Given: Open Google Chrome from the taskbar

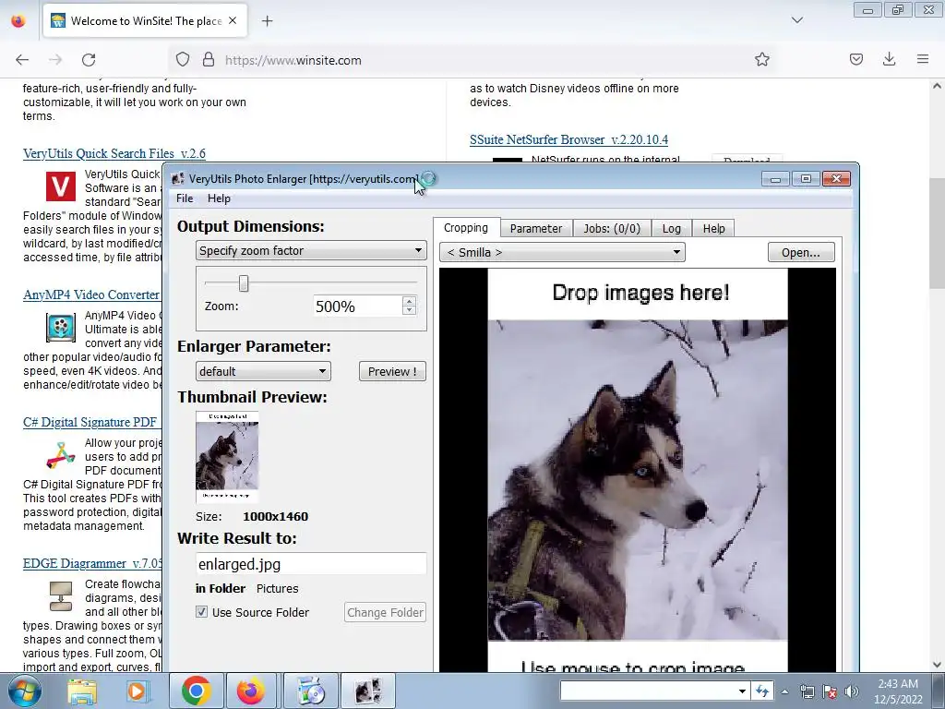Looking at the screenshot, I should coord(197,691).
